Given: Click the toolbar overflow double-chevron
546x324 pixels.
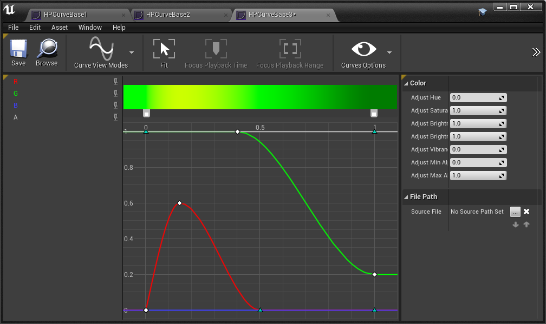Looking at the screenshot, I should click(x=536, y=52).
